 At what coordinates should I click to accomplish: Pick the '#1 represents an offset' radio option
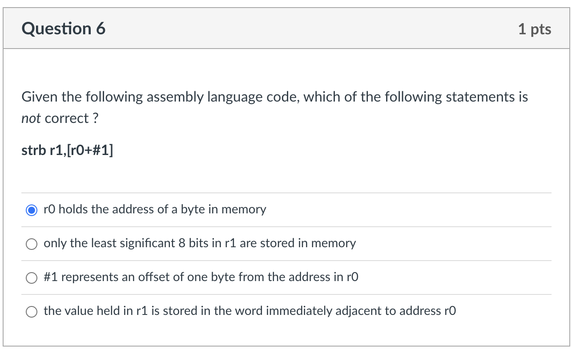32,278
